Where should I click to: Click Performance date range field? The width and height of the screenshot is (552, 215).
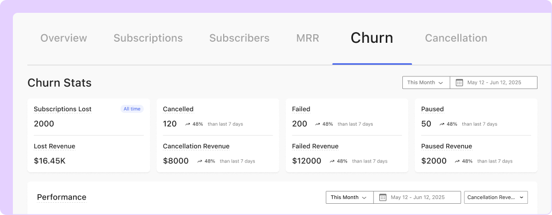coord(417,197)
